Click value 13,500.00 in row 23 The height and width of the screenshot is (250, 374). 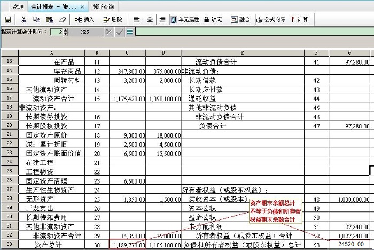pyautogui.click(x=163, y=154)
